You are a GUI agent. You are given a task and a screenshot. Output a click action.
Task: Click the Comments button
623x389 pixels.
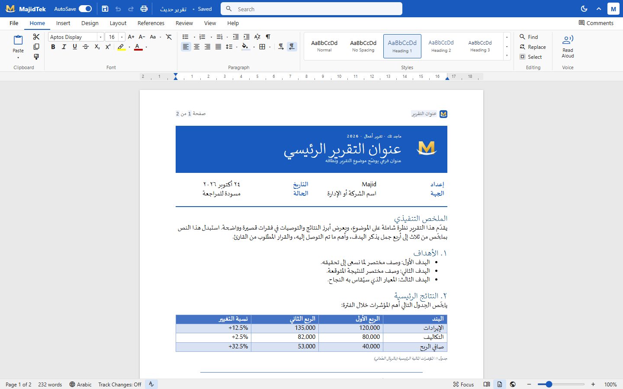[596, 23]
